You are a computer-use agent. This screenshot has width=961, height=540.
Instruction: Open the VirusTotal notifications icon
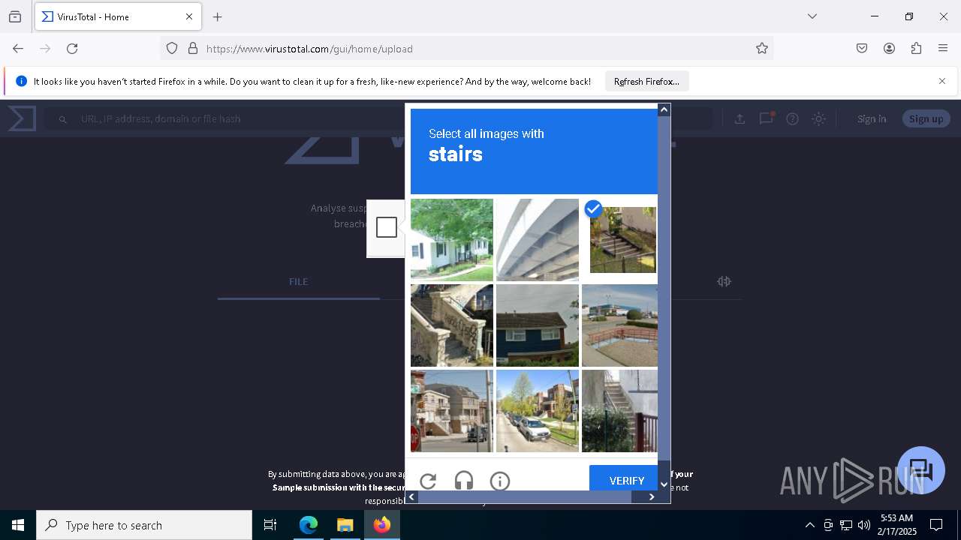point(766,118)
